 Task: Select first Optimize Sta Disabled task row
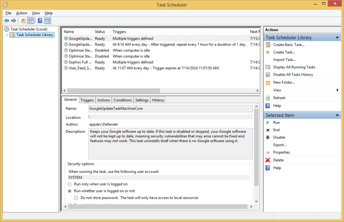[161, 50]
